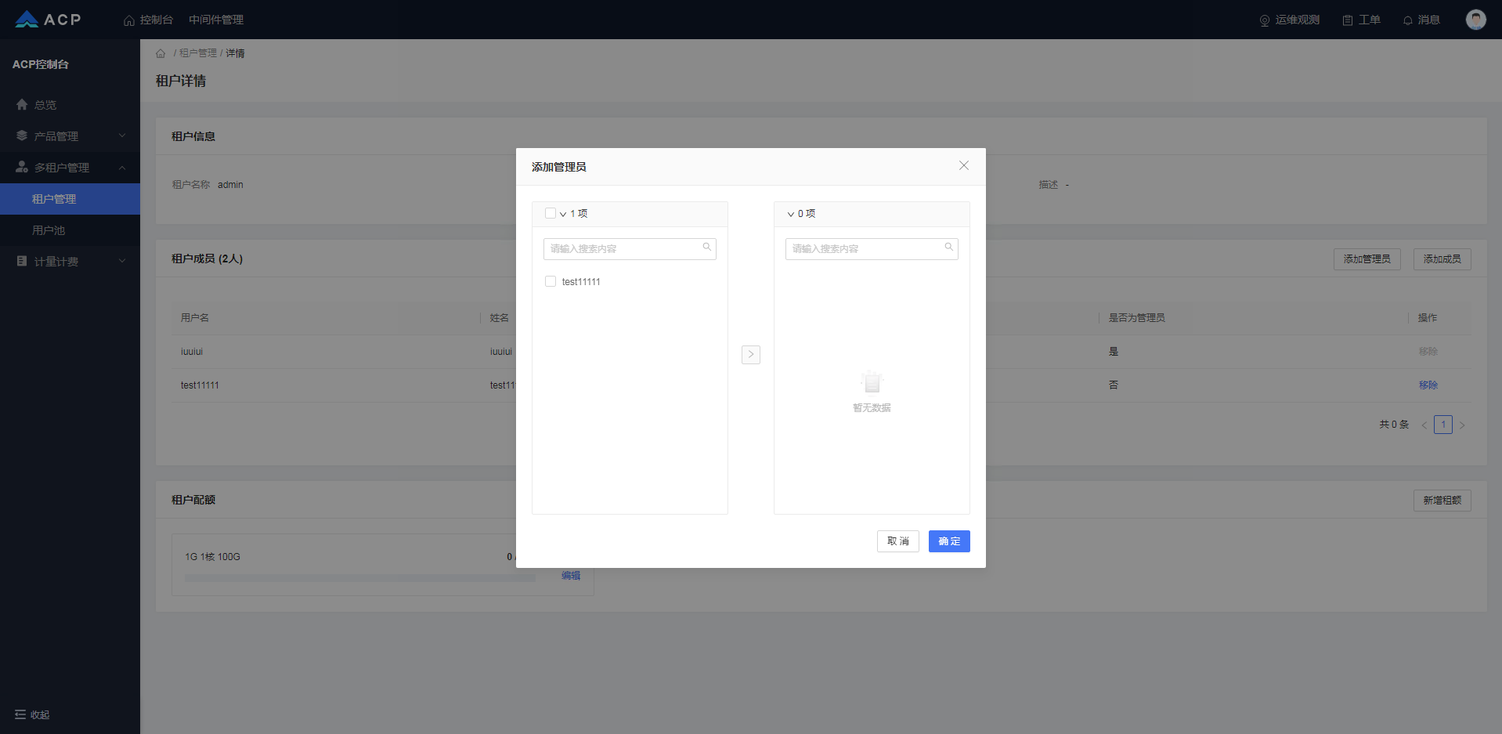Viewport: 1502px width, 734px height.
Task: Click the breadcrumb home icon
Action: [x=161, y=53]
